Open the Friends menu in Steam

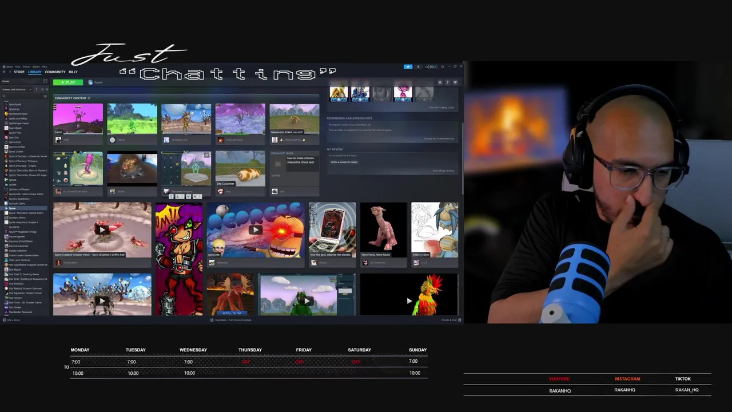(x=26, y=67)
